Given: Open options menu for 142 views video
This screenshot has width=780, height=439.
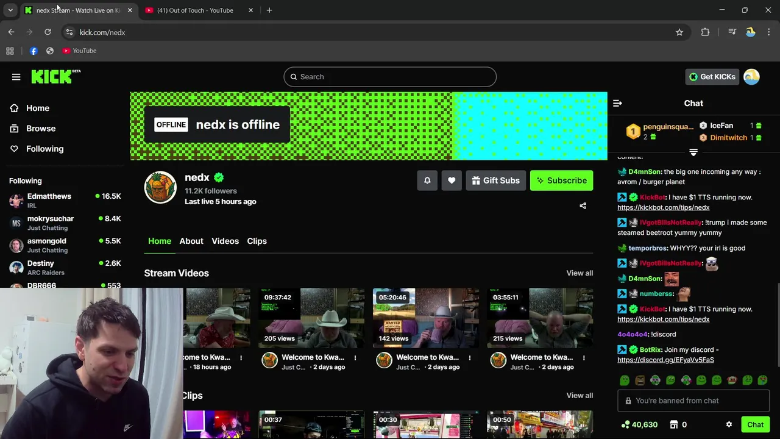Looking at the screenshot, I should pos(469,358).
